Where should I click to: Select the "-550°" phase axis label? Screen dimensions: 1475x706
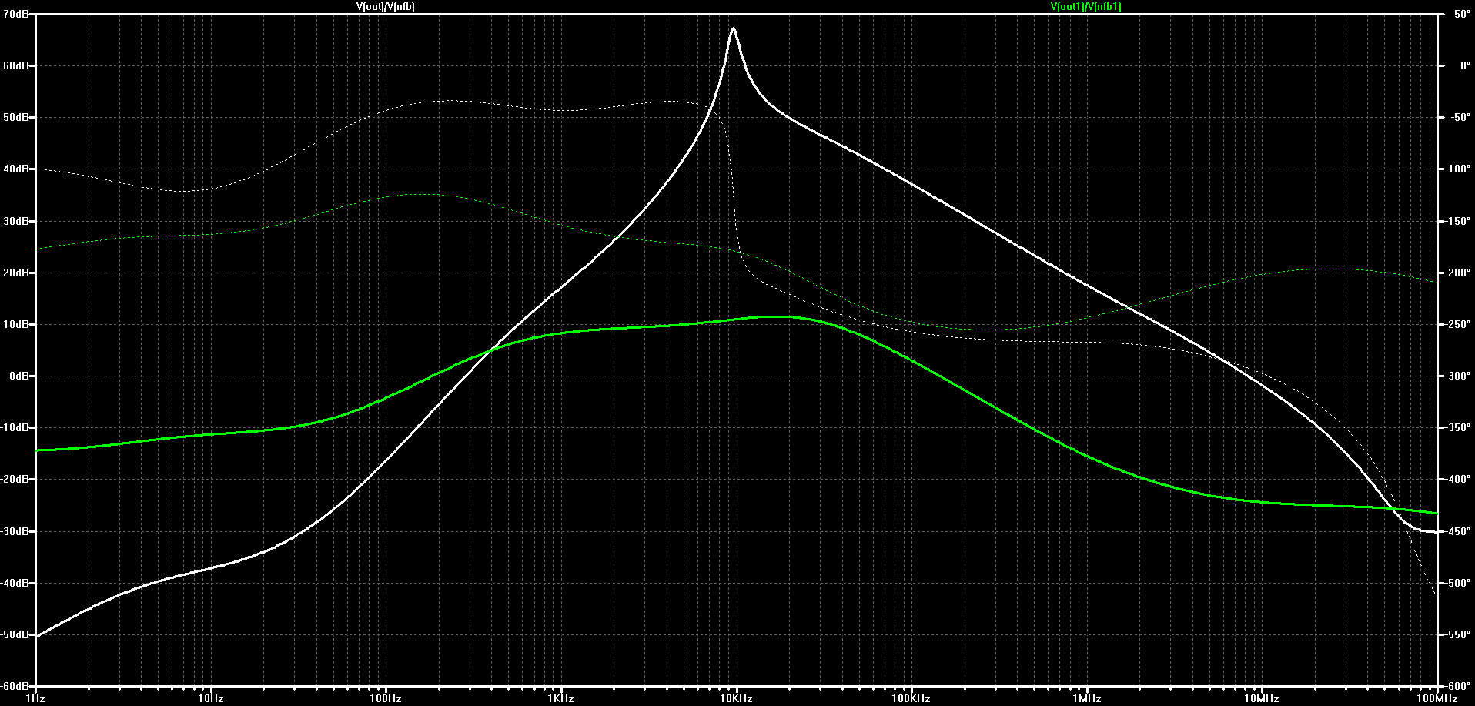pyautogui.click(x=1459, y=634)
